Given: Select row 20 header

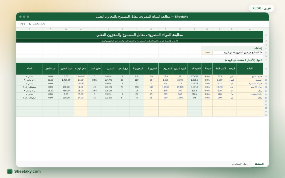Looking at the screenshot, I should (266, 115).
